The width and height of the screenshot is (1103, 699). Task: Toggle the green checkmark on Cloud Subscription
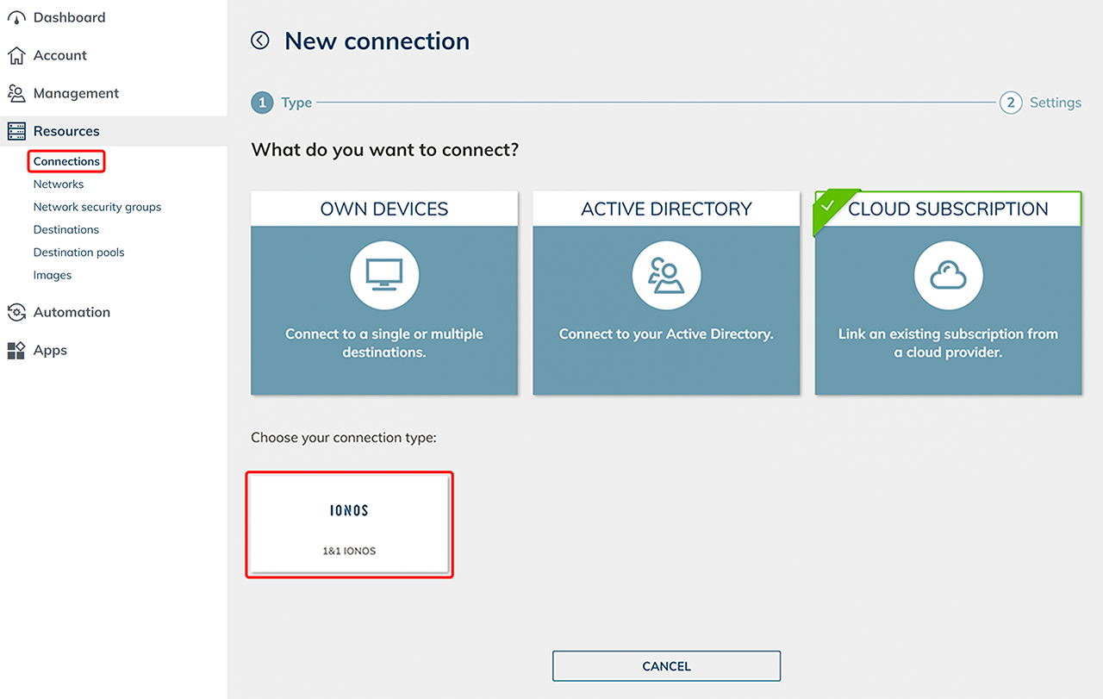click(x=828, y=207)
